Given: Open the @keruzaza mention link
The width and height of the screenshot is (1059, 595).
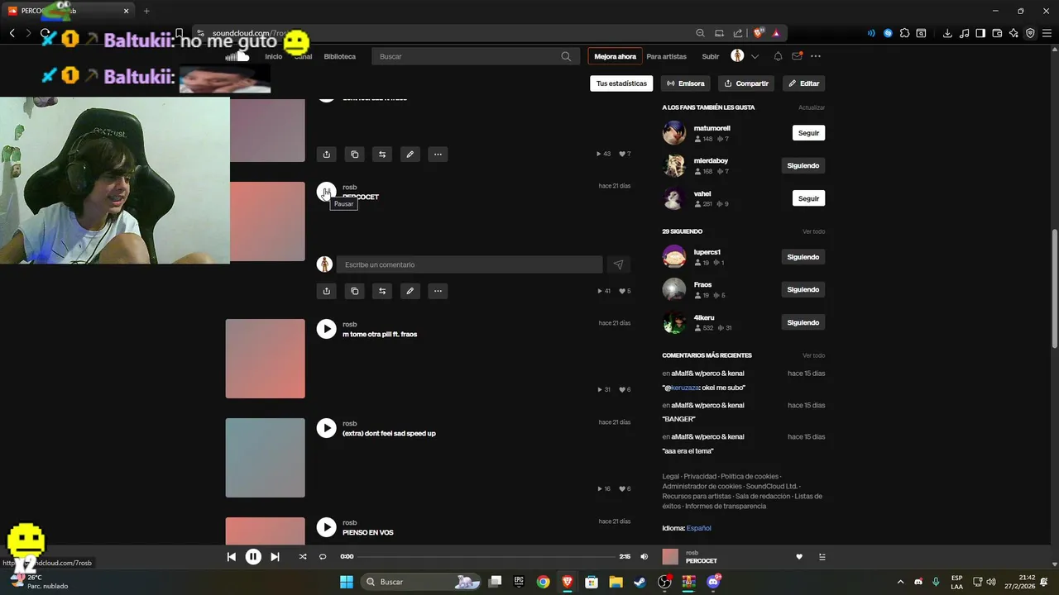Looking at the screenshot, I should [x=683, y=388].
